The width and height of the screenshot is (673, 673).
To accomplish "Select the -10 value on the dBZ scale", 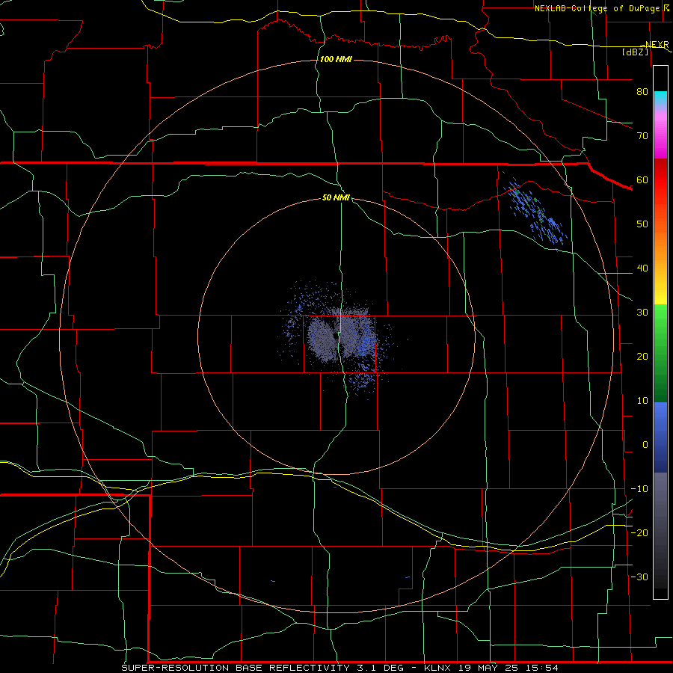I will [639, 489].
